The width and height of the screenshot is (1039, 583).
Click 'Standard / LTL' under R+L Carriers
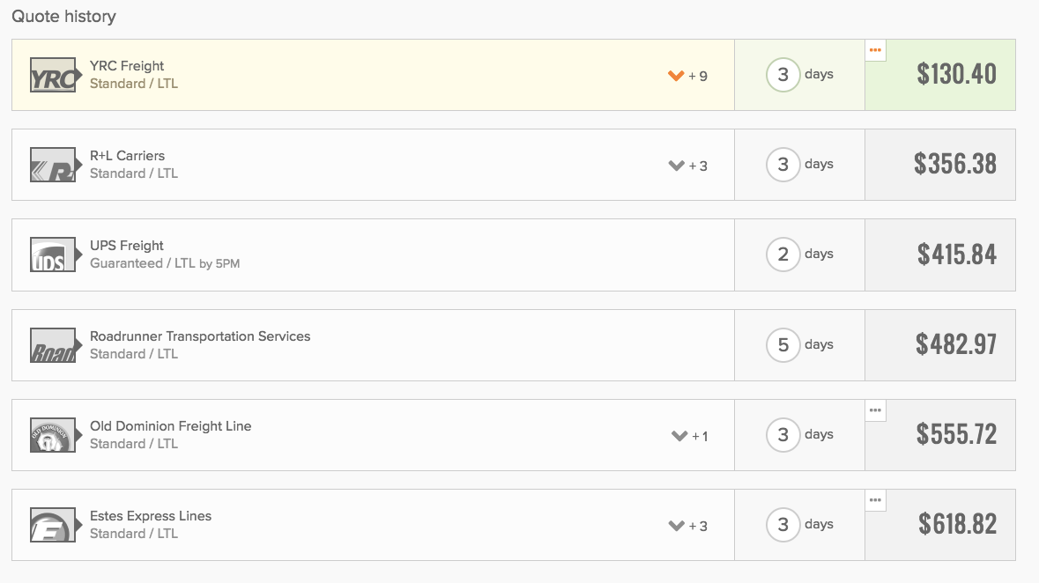click(x=134, y=173)
